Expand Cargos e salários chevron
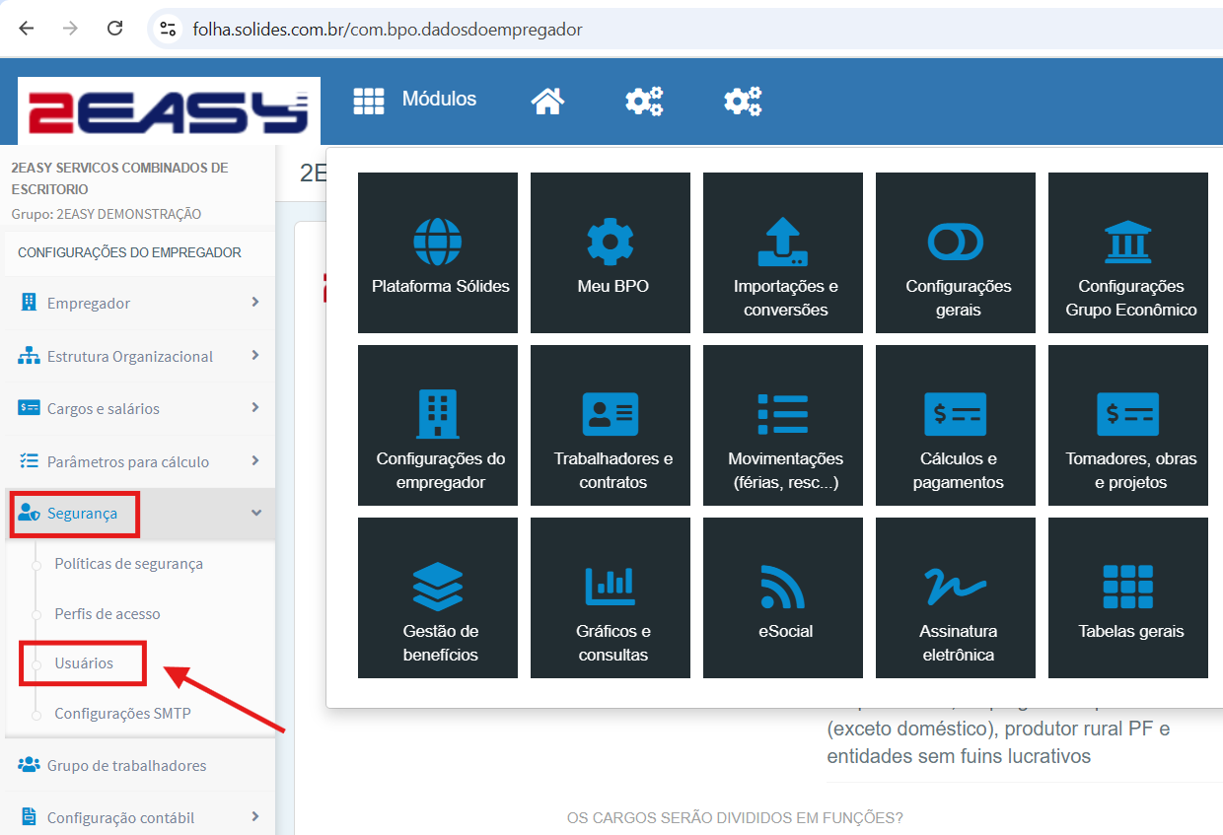This screenshot has width=1223, height=835. 255,407
